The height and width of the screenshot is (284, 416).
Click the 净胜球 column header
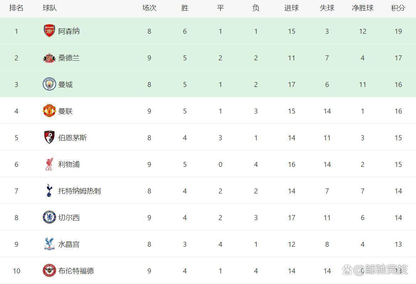(x=363, y=8)
